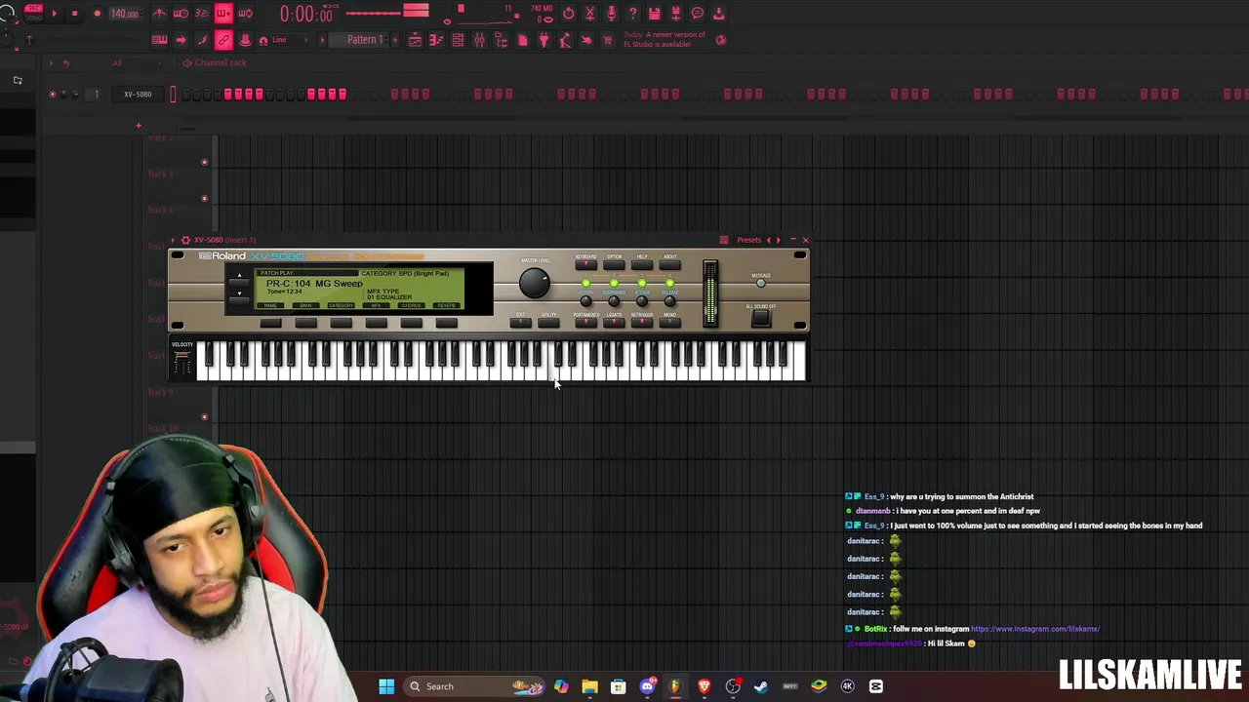Open the Presets menu in plugin window

[748, 240]
